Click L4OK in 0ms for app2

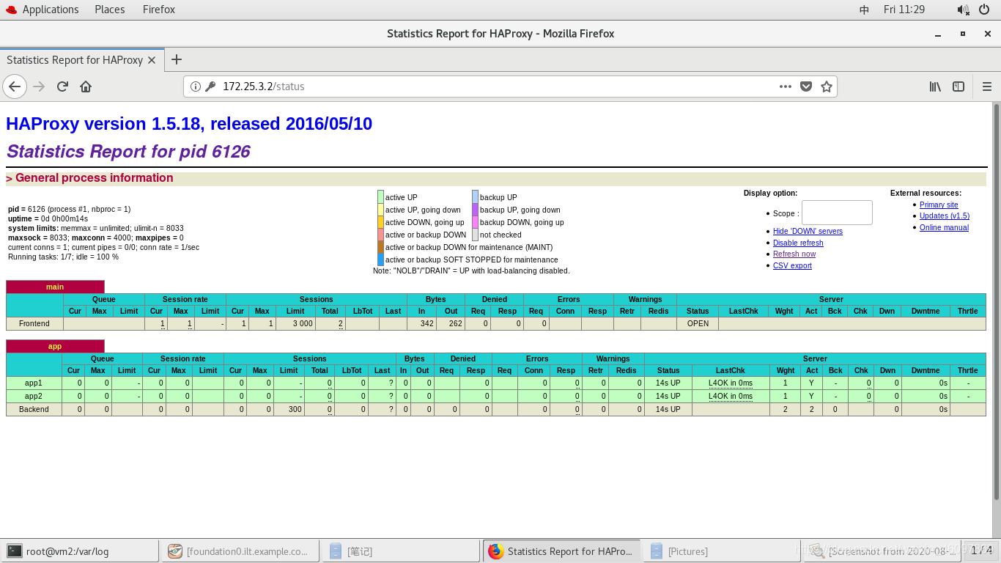731,396
